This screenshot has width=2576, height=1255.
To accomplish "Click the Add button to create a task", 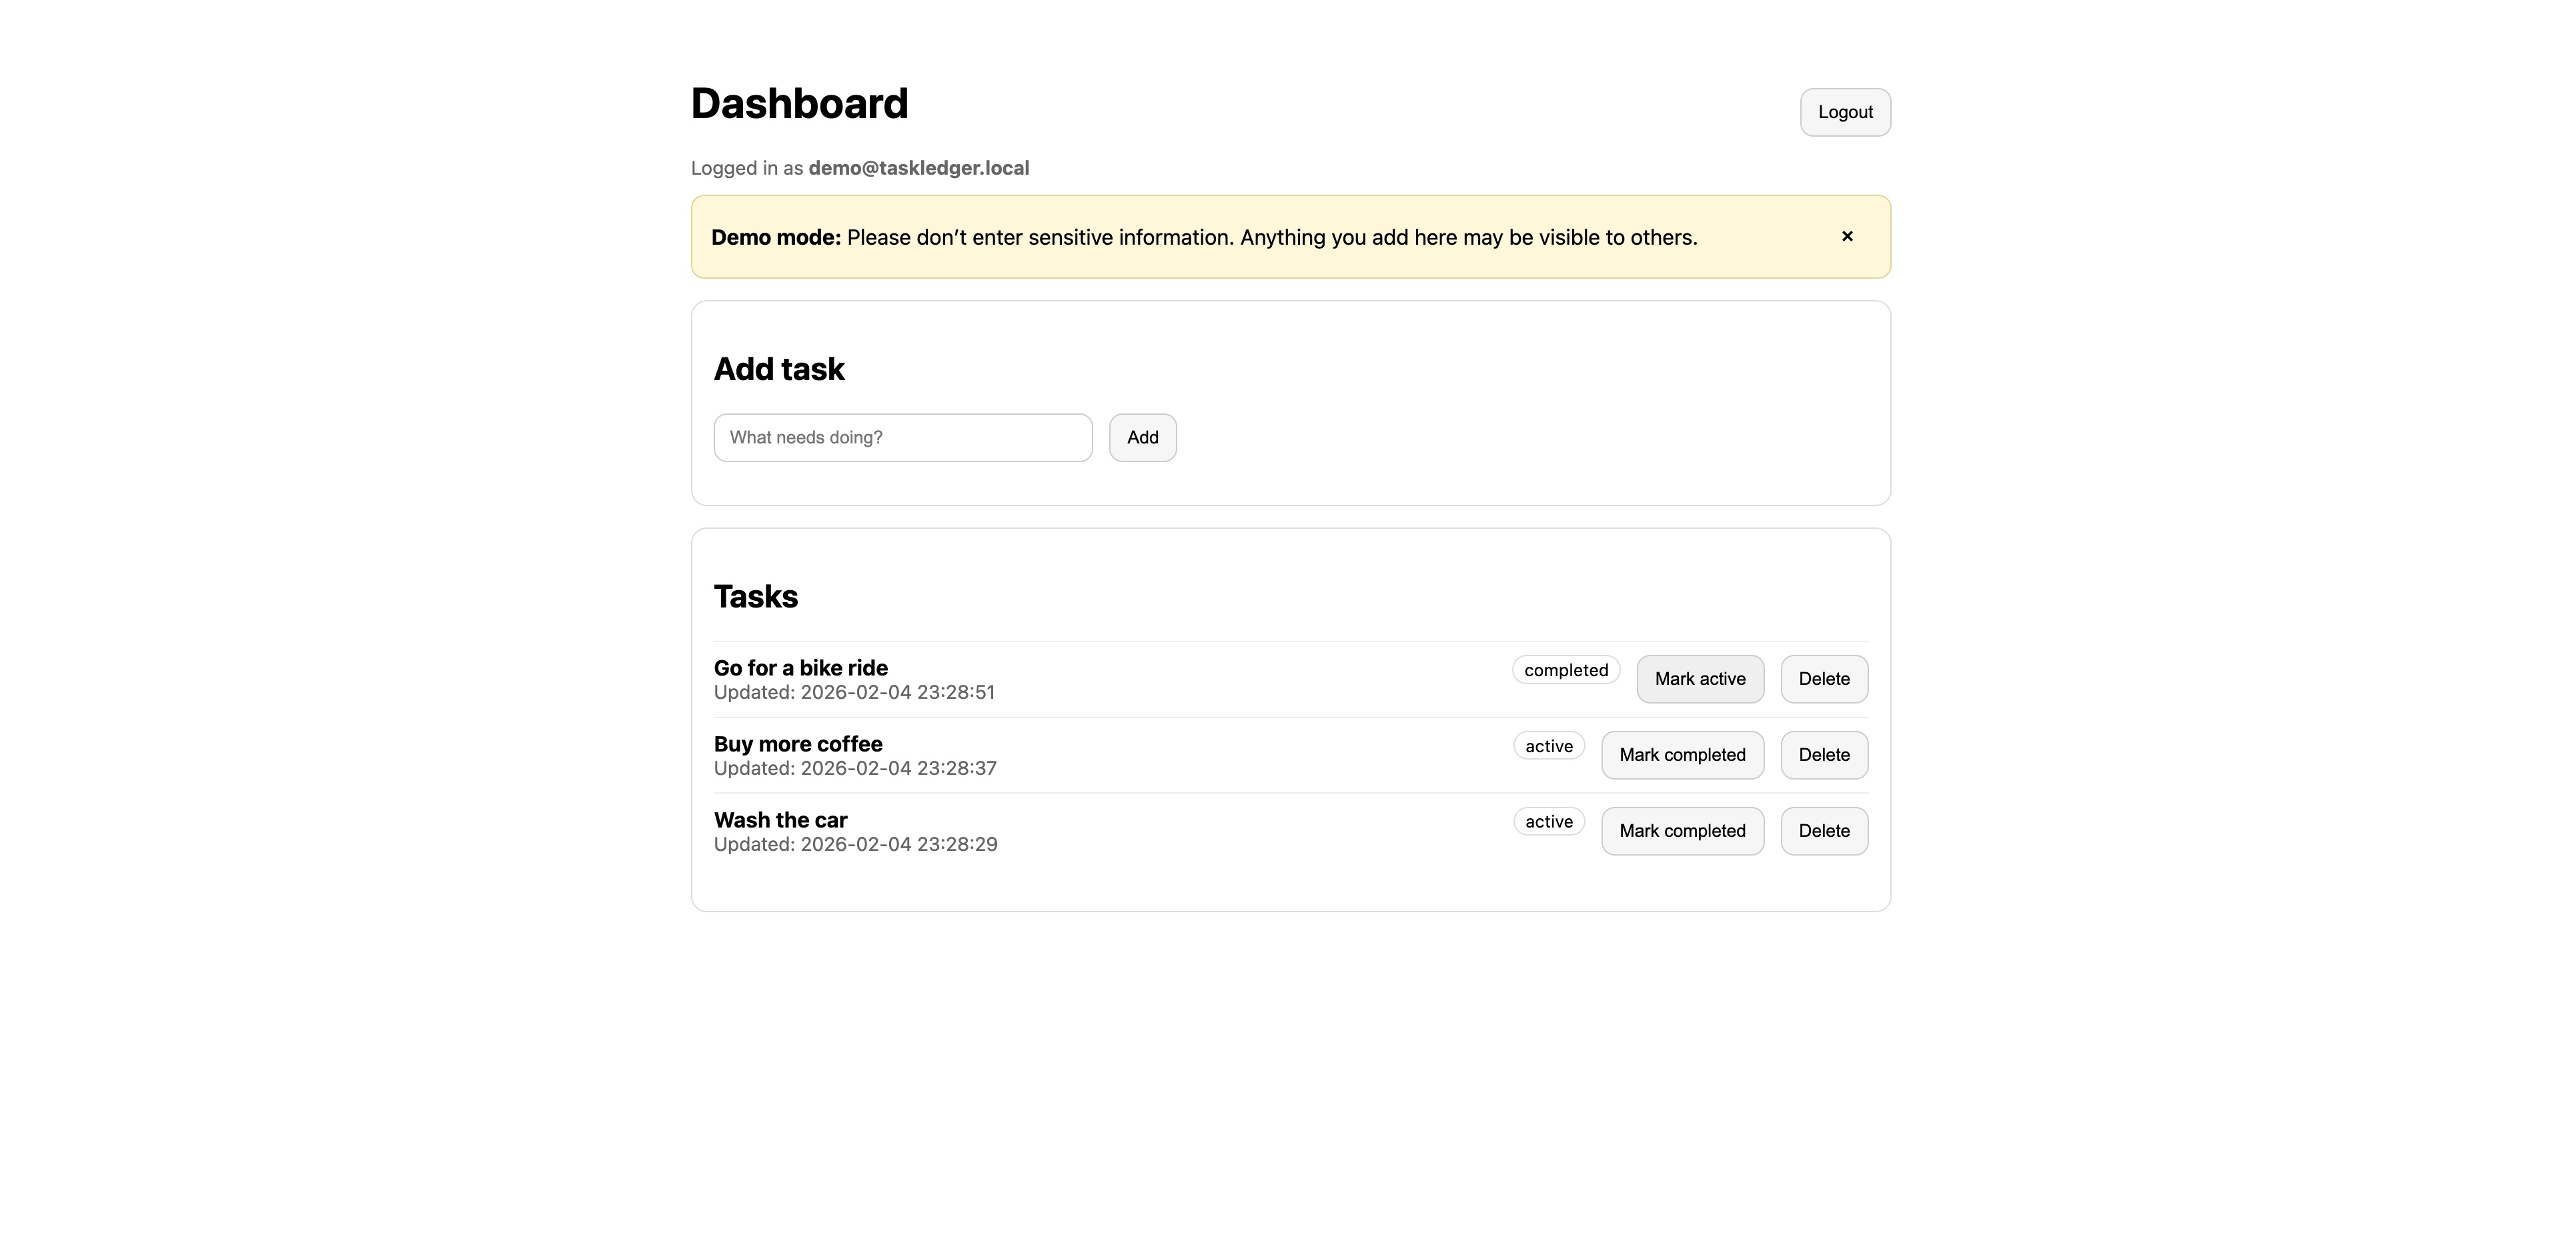I will click(1142, 437).
